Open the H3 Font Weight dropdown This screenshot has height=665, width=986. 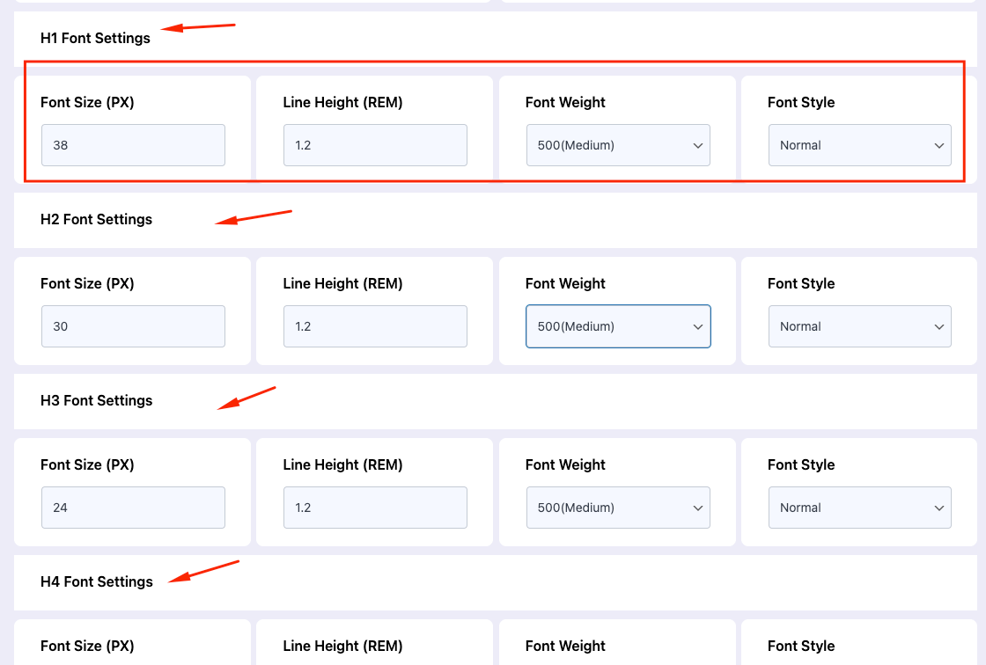pos(618,508)
